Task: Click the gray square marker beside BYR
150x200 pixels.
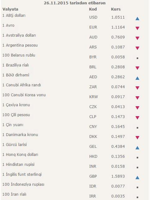Action: point(137,58)
